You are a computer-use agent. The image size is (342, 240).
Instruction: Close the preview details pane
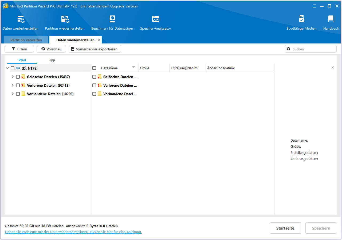tap(333, 67)
